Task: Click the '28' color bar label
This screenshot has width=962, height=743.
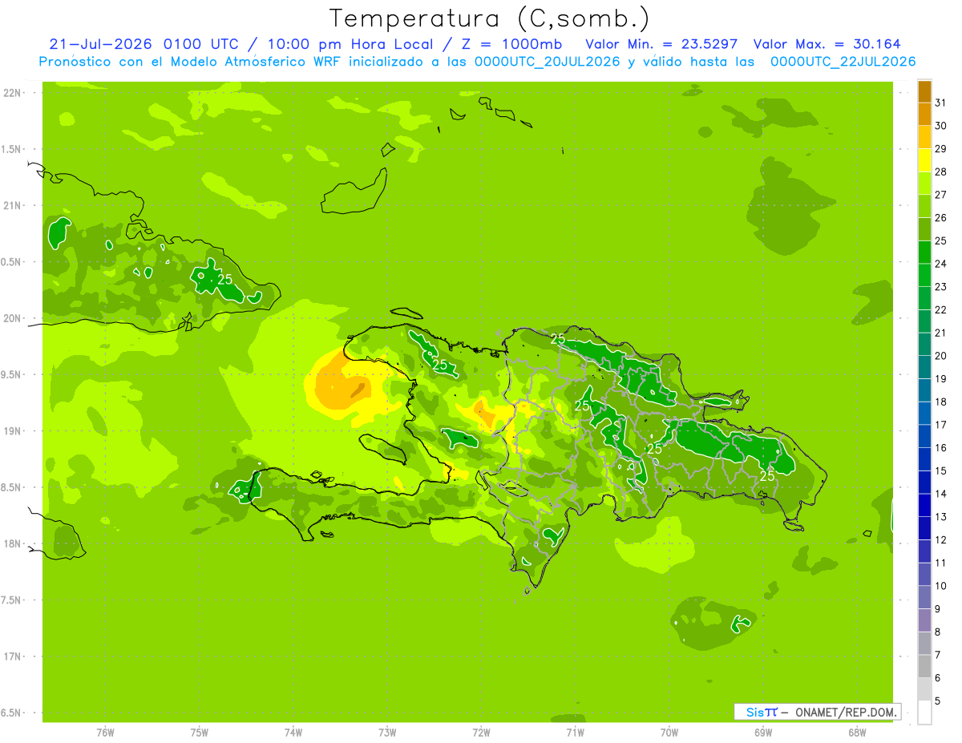Action: click(x=940, y=172)
